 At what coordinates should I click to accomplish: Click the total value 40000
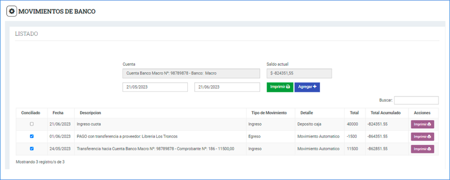point(353,124)
